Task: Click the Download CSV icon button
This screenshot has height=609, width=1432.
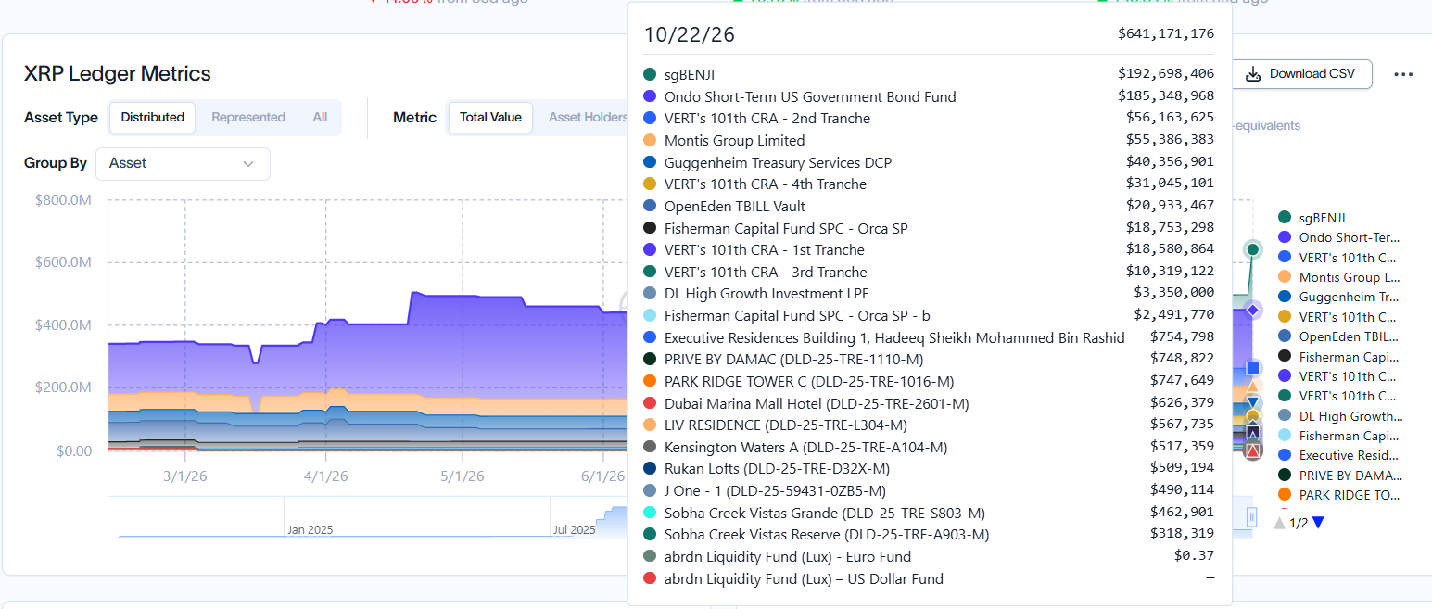Action: click(x=1301, y=74)
